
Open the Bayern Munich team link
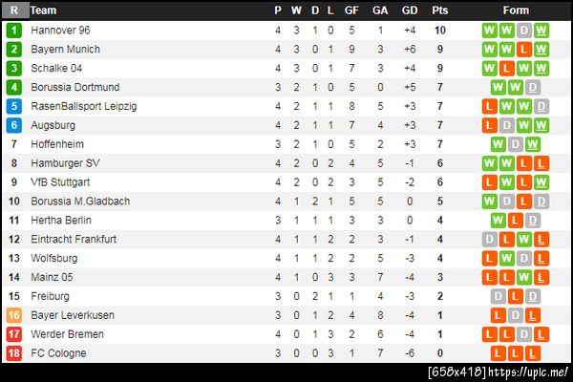pyautogui.click(x=66, y=49)
